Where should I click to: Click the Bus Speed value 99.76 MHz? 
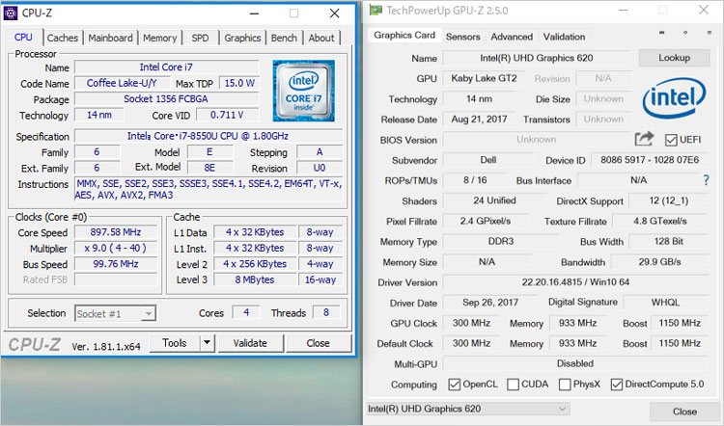(x=116, y=264)
